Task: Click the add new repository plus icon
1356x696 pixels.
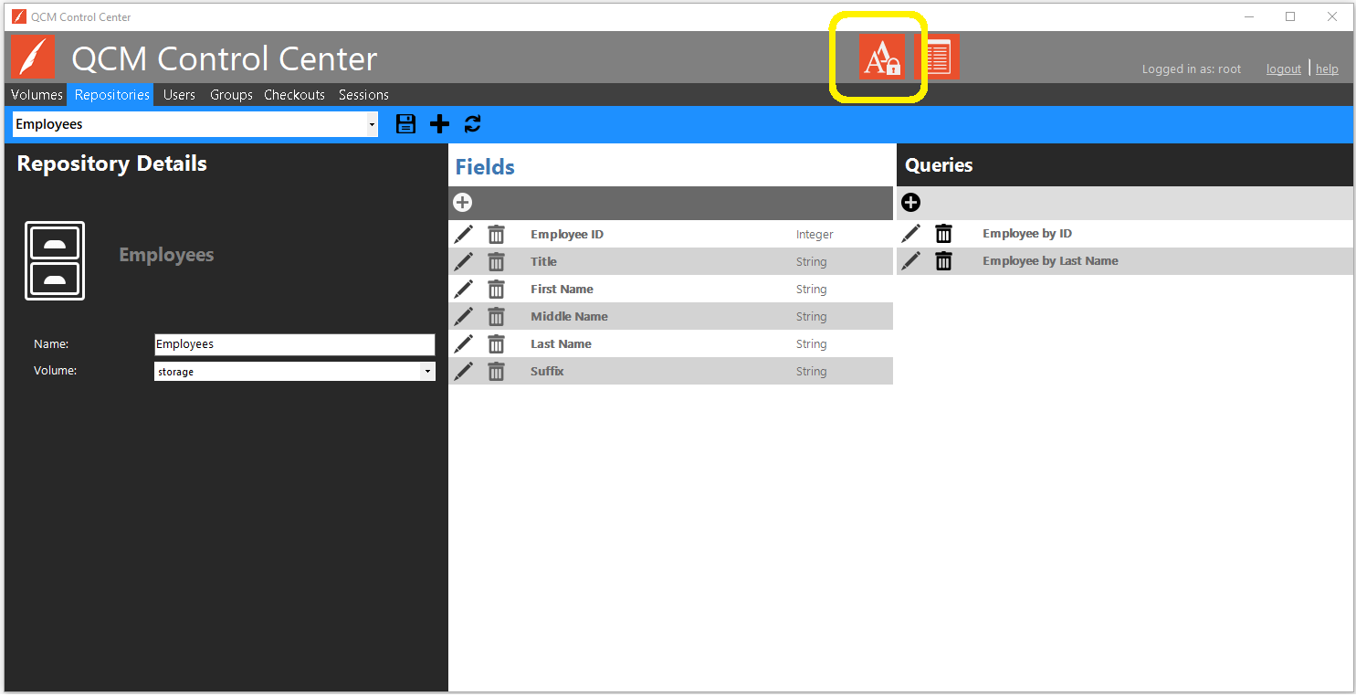Action: (439, 124)
